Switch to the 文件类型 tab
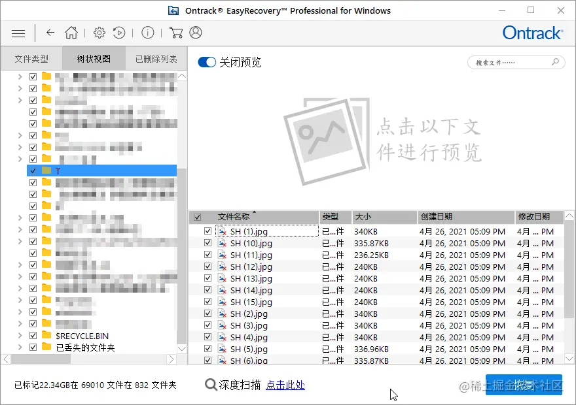 [x=31, y=59]
